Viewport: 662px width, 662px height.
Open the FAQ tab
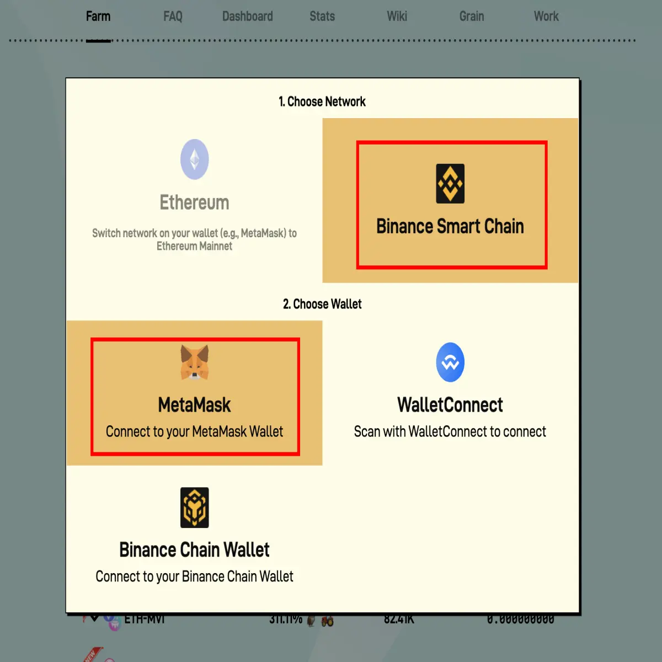173,17
